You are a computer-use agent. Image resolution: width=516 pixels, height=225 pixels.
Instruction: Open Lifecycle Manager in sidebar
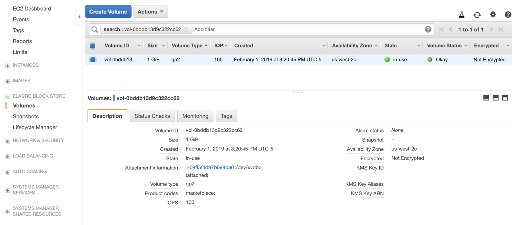pos(35,127)
